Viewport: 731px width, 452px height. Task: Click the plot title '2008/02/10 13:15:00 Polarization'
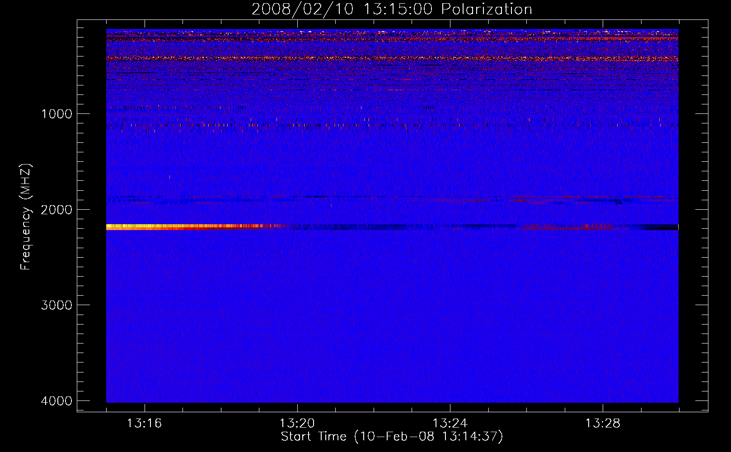pos(392,9)
